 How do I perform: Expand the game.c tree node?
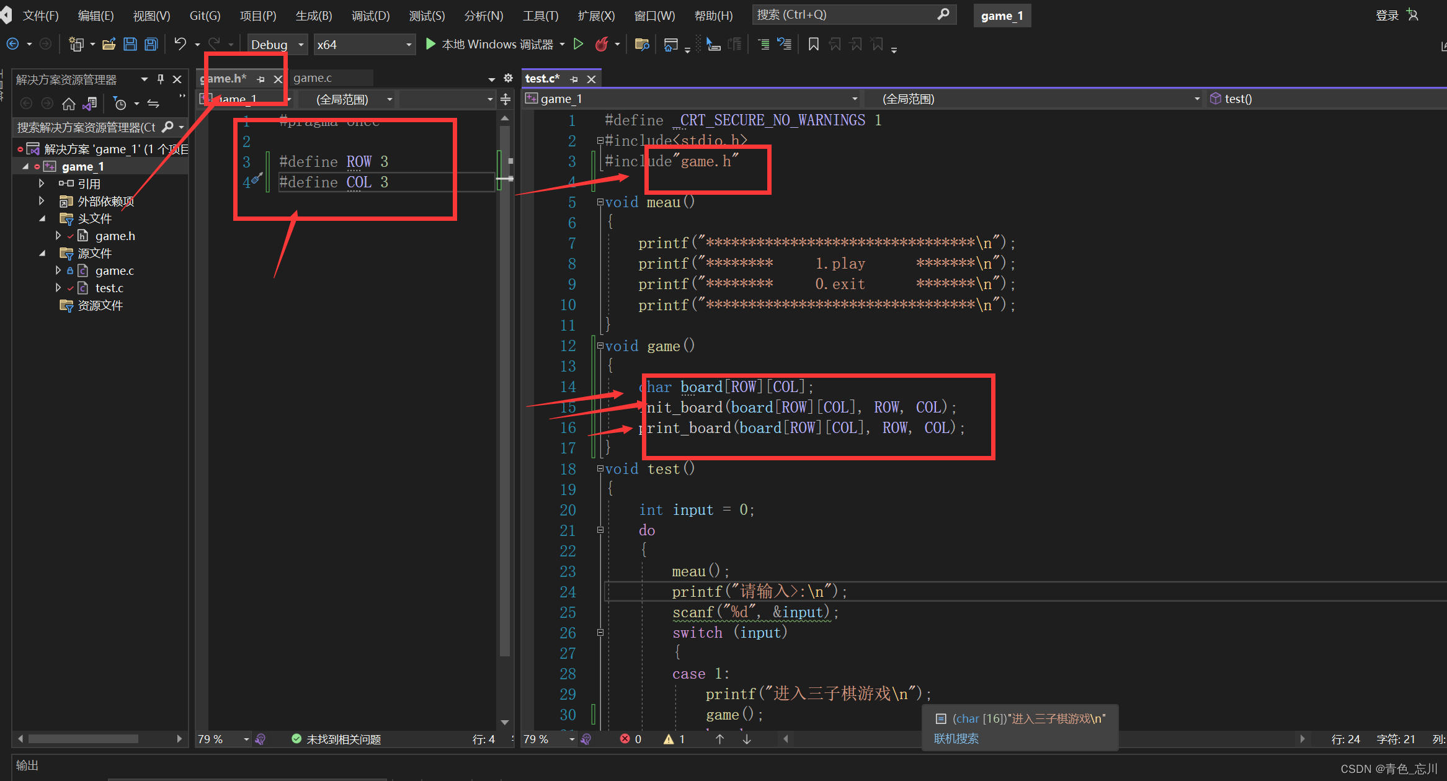58,270
